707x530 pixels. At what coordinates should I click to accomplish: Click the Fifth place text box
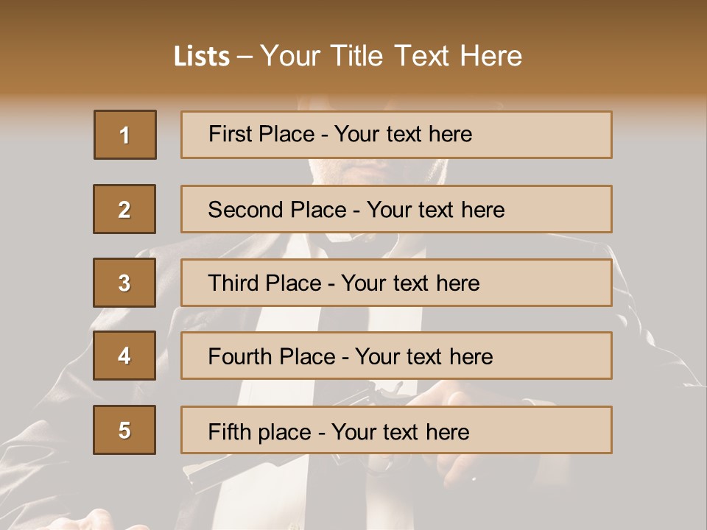396,430
